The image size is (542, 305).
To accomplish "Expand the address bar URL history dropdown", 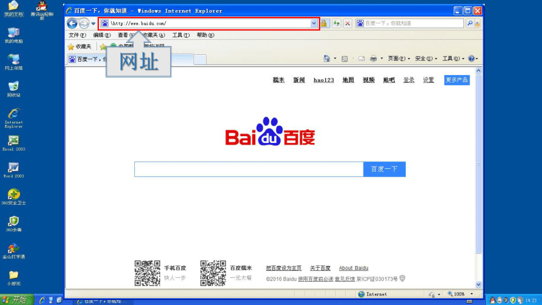I will pos(313,23).
